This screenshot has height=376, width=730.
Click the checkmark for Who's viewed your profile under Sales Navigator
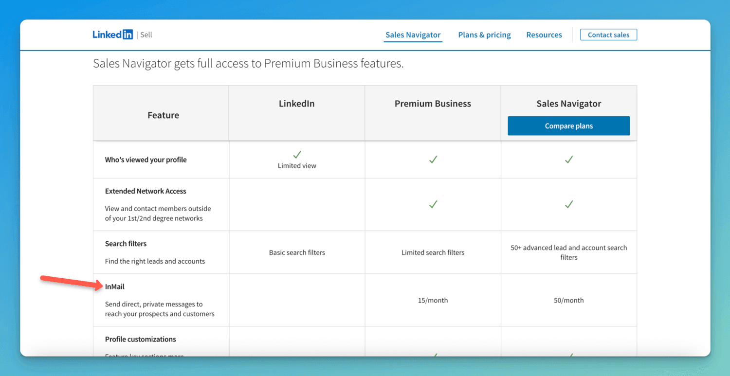click(x=568, y=160)
